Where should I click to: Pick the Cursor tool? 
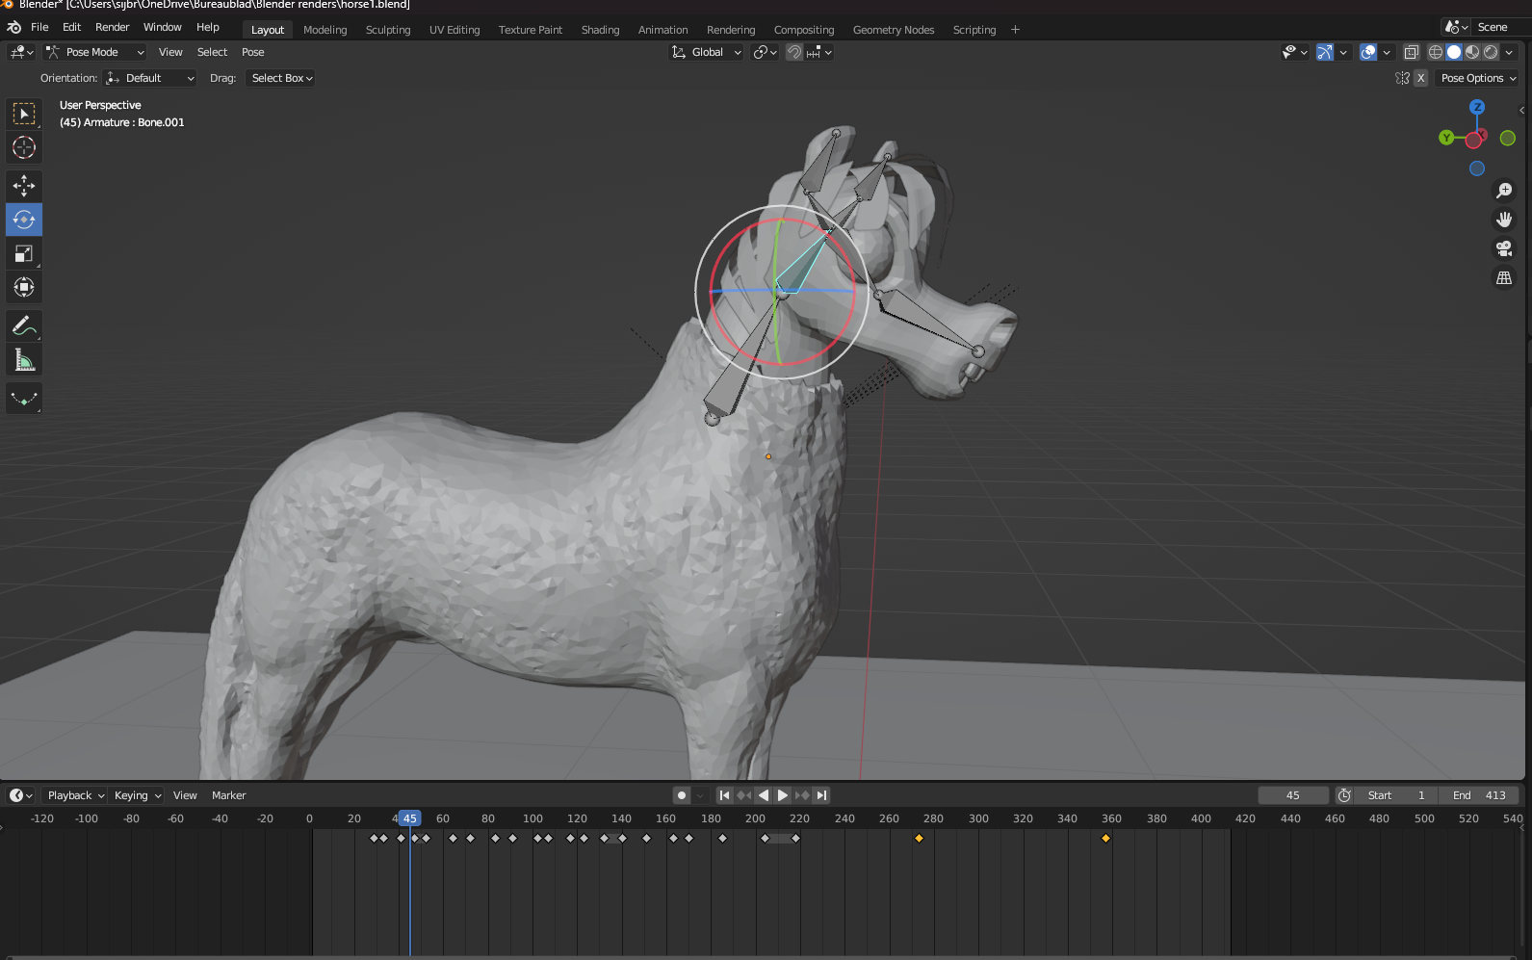[24, 147]
